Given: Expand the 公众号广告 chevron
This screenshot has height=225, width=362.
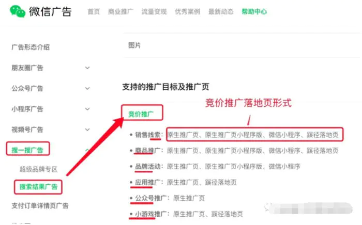Looking at the screenshot, I should click(x=87, y=88).
